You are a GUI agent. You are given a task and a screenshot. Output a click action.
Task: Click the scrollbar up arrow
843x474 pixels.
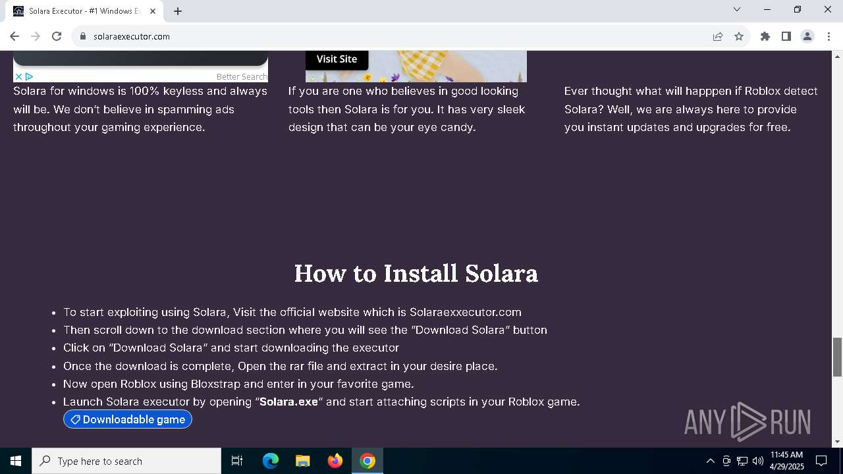click(837, 56)
